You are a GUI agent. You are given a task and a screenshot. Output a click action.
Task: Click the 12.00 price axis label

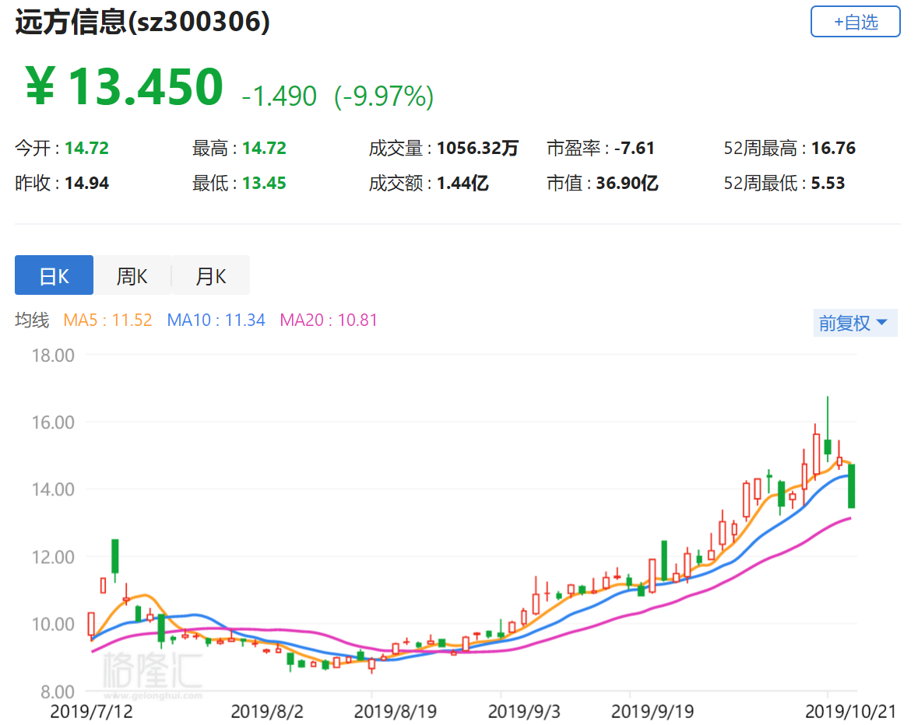point(53,557)
